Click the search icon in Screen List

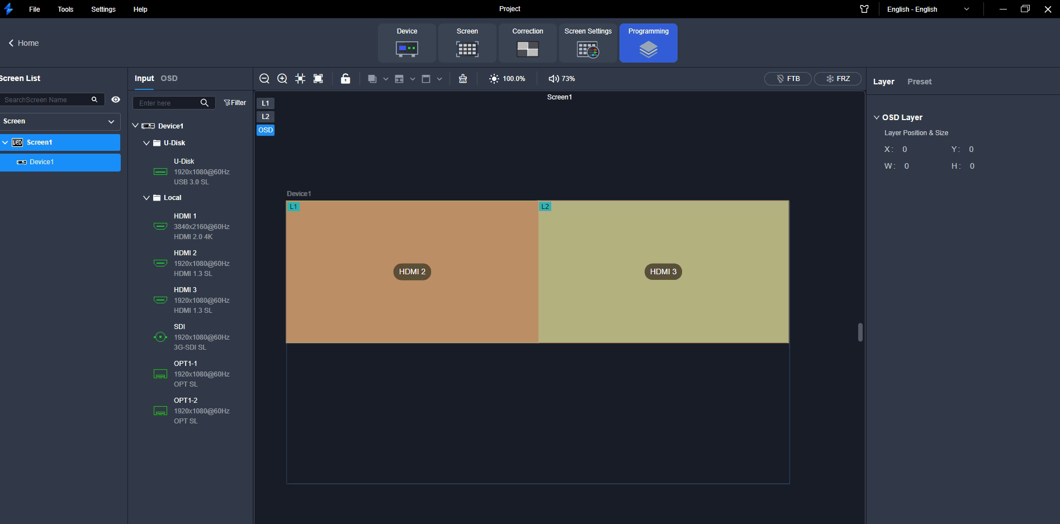[x=94, y=99]
